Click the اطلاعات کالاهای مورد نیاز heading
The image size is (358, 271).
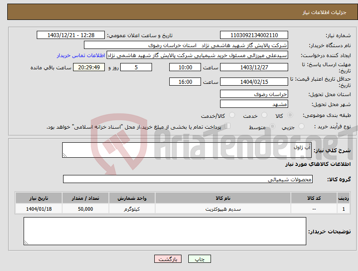tap(318, 164)
